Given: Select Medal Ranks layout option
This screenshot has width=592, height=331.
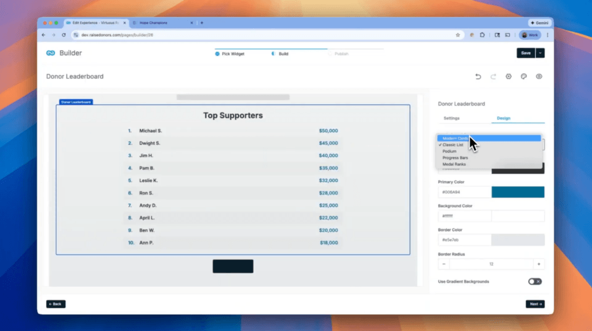Looking at the screenshot, I should point(489,164).
